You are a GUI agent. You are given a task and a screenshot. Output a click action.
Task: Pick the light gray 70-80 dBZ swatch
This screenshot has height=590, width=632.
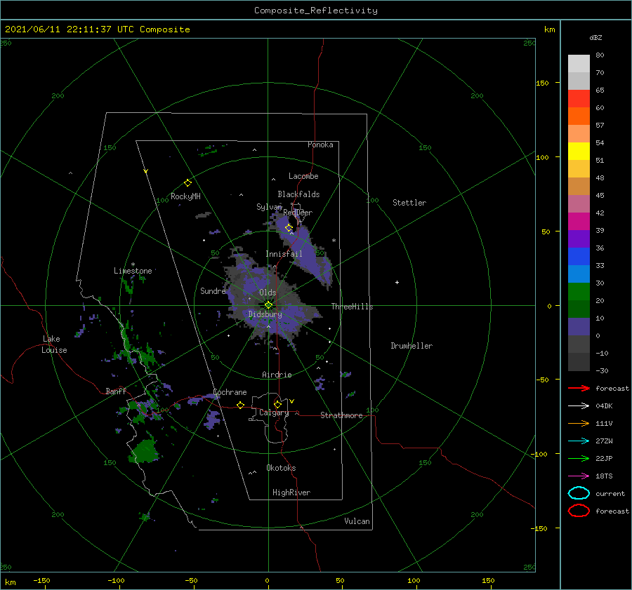tap(579, 64)
